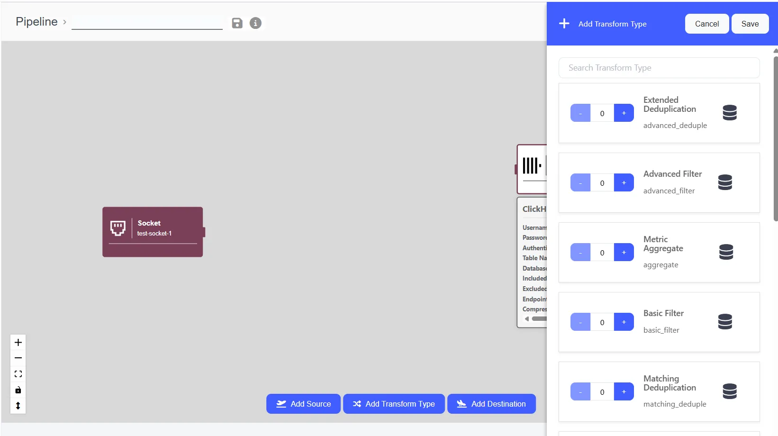Open the pipeline info icon
Image resolution: width=778 pixels, height=436 pixels.
[x=255, y=23]
